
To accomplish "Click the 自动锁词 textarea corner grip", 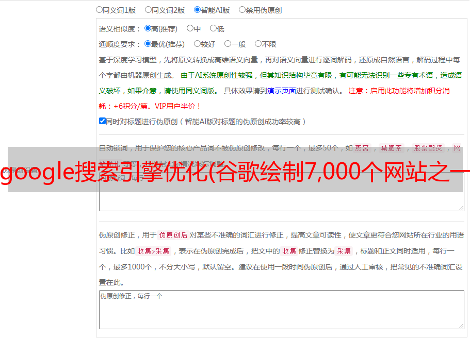I will 461,208.
